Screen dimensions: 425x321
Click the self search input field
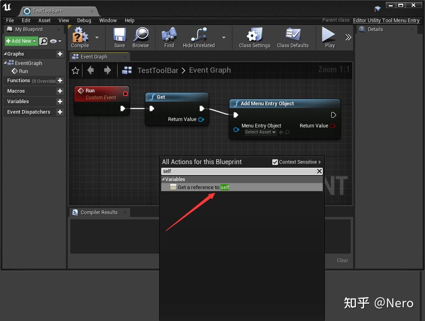point(222,171)
